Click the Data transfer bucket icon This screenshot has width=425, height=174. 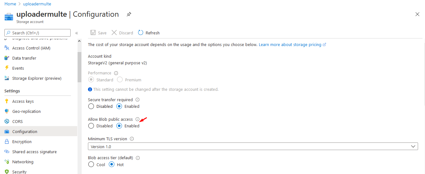click(7, 58)
